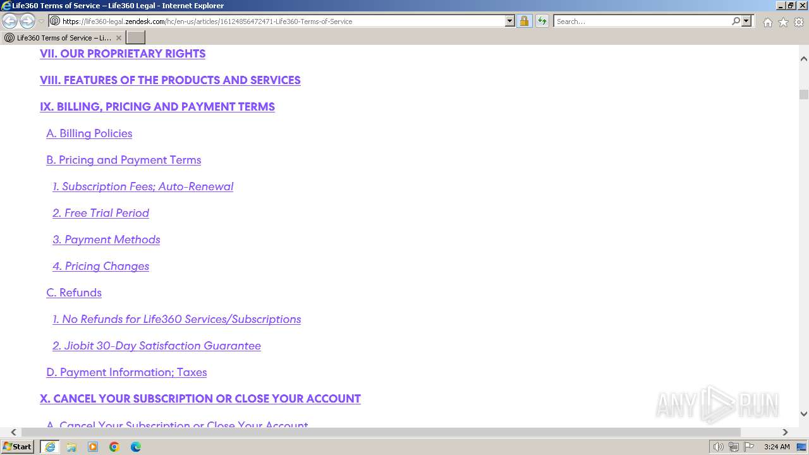Open No Refunds for Life360 Services/Subscriptions link

176,319
